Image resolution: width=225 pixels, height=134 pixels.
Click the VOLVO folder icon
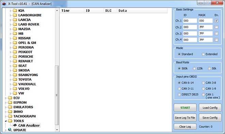pyautogui.click(x=15, y=88)
